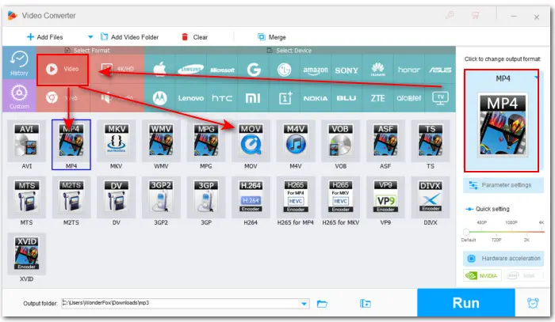This screenshot has height=322, width=555.
Task: Pick the MKV format icon
Action: tap(116, 141)
